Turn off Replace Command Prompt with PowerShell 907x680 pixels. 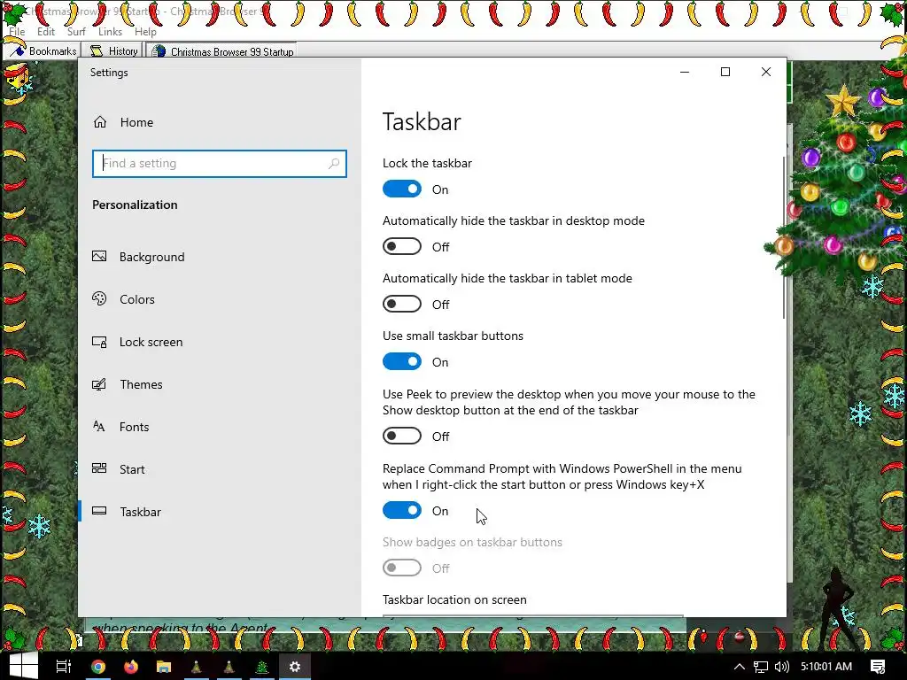(x=402, y=511)
